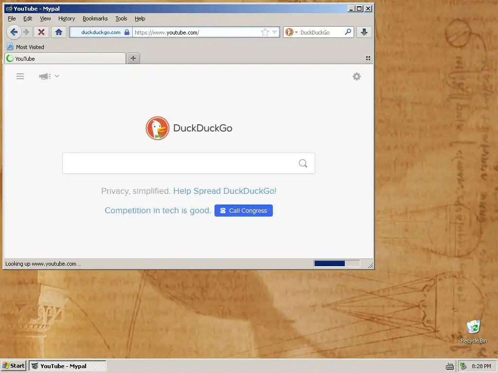This screenshot has width=498, height=373.
Task: Click the on-screen keyboard tray icon
Action: (x=450, y=367)
